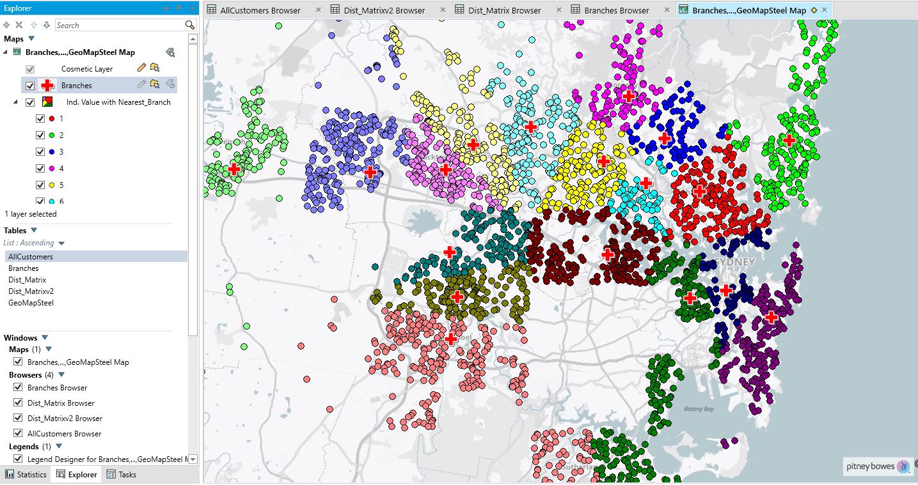The height and width of the screenshot is (485, 918).
Task: Open selectability icon next to Branches layer
Action: pos(155,84)
